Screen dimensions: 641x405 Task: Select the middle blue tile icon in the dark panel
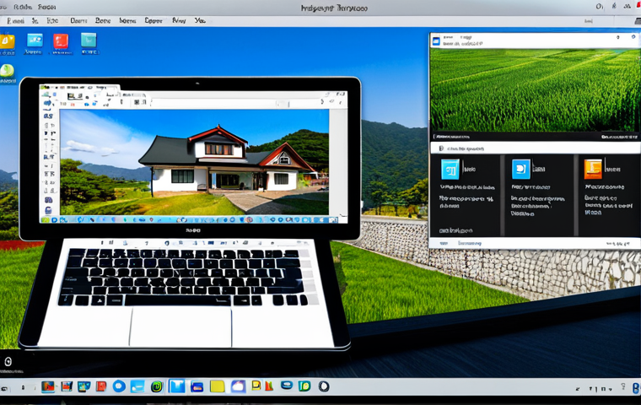521,169
